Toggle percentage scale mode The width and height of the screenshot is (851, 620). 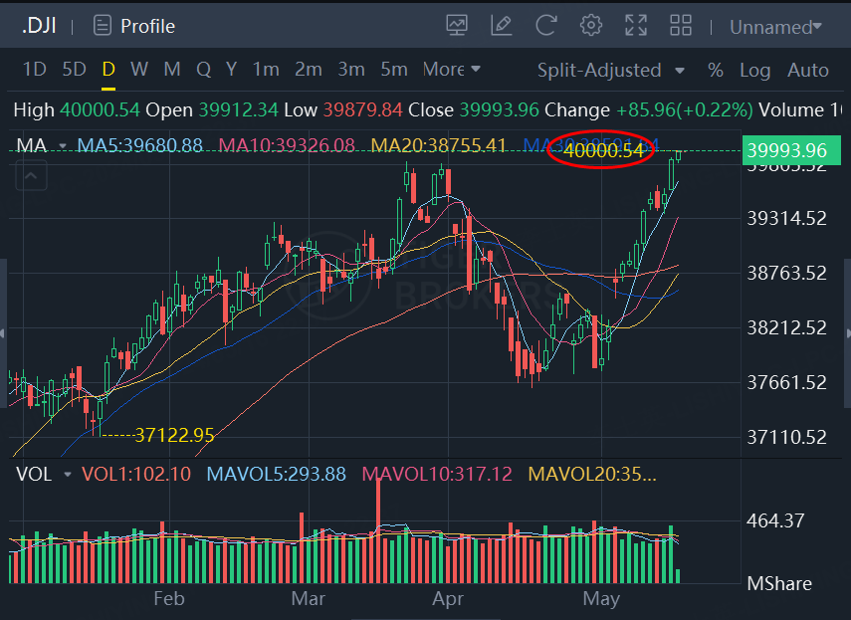[x=716, y=70]
